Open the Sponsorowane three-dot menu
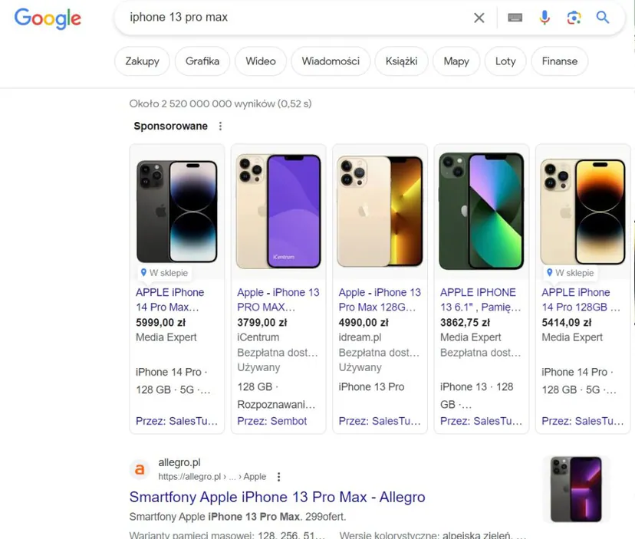This screenshot has width=635, height=539. pyautogui.click(x=220, y=127)
